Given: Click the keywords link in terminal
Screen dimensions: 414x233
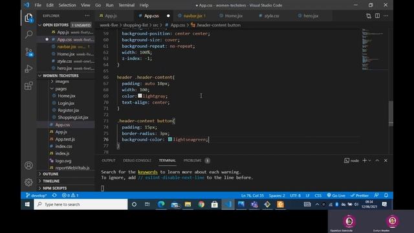Looking at the screenshot, I should pyautogui.click(x=147, y=172).
